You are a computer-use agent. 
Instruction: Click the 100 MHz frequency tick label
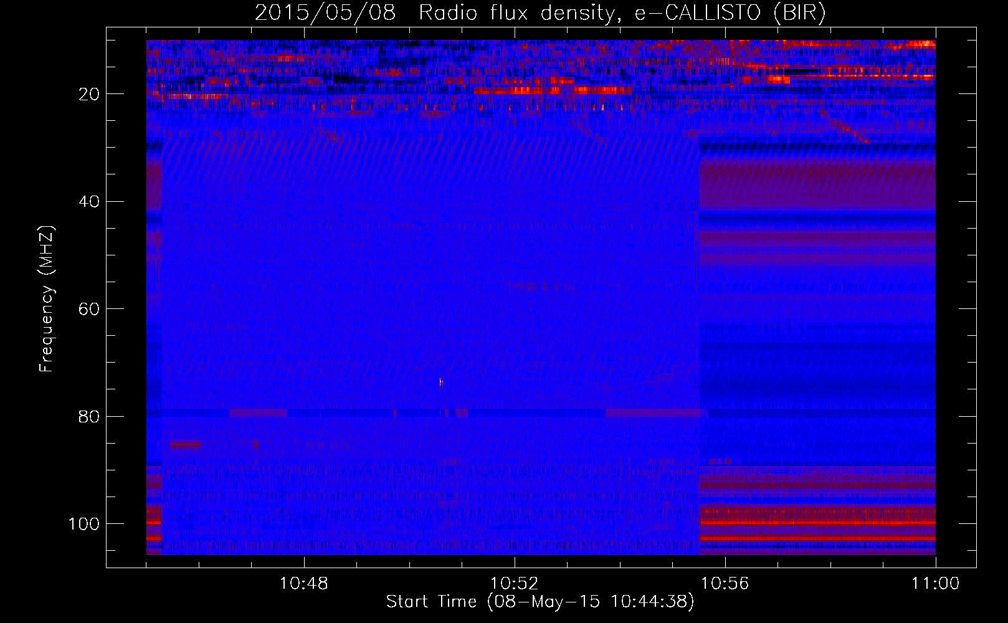[x=85, y=524]
